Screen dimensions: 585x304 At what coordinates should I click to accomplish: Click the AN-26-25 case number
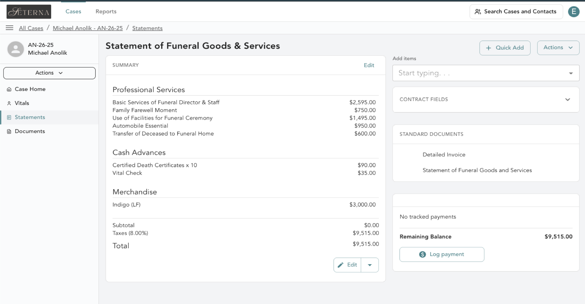tap(41, 45)
